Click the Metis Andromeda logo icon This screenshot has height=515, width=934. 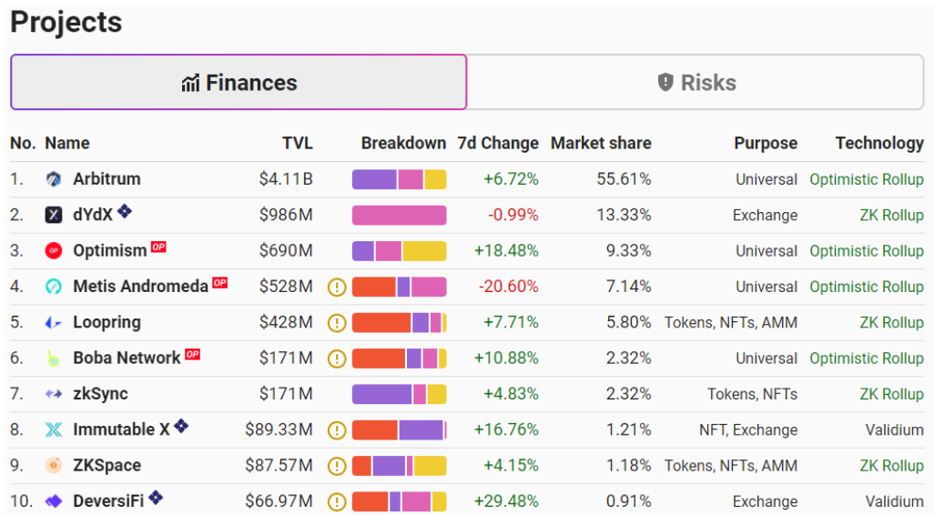[x=54, y=287]
